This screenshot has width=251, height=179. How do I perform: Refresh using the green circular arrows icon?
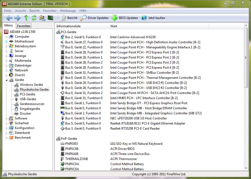34,18
